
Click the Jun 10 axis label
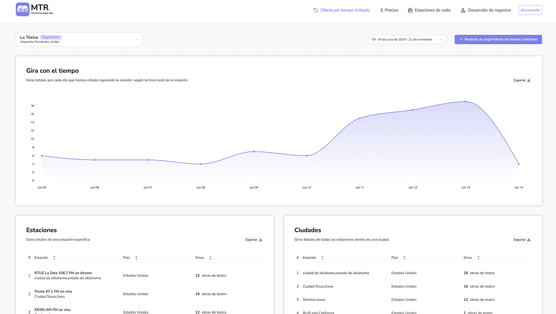click(307, 187)
